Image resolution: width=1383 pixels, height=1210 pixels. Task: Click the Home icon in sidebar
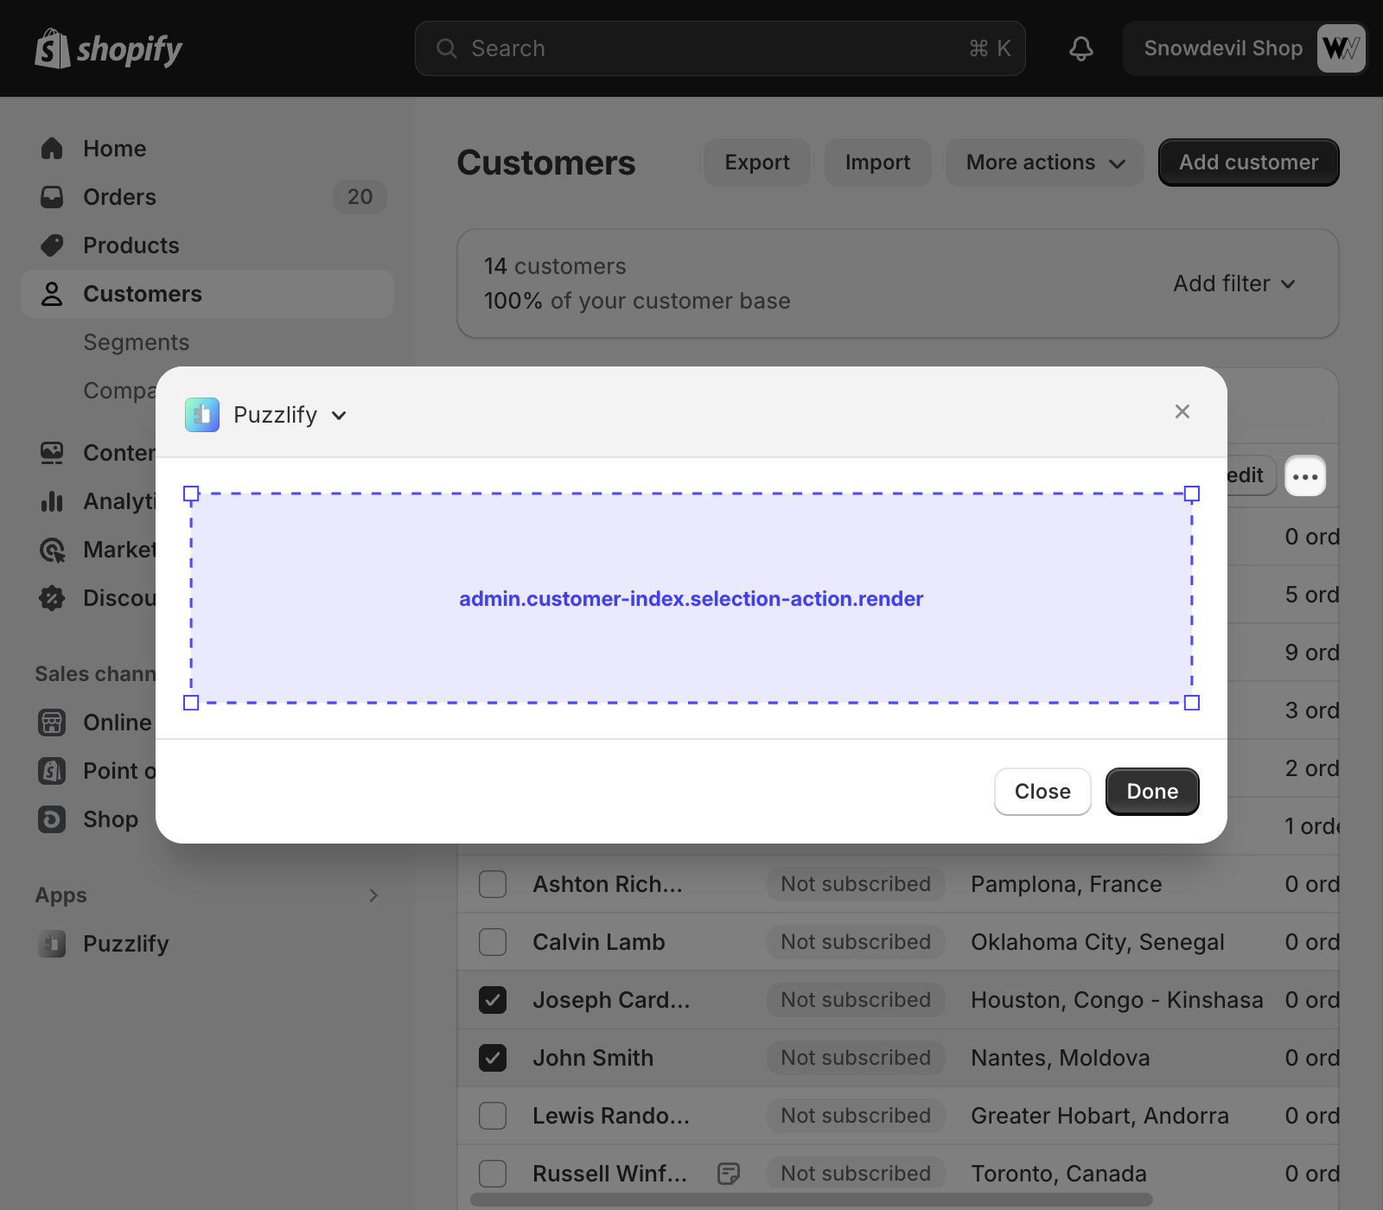click(52, 149)
